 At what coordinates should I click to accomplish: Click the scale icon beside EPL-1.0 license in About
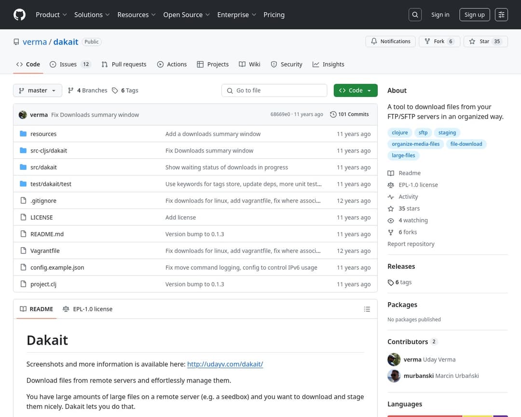coord(391,185)
